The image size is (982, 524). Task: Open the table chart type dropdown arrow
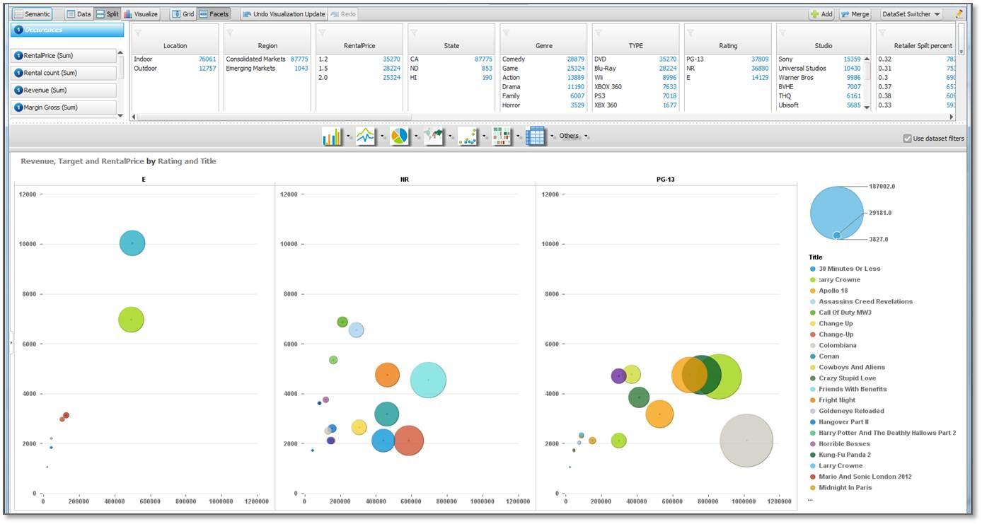tap(552, 136)
